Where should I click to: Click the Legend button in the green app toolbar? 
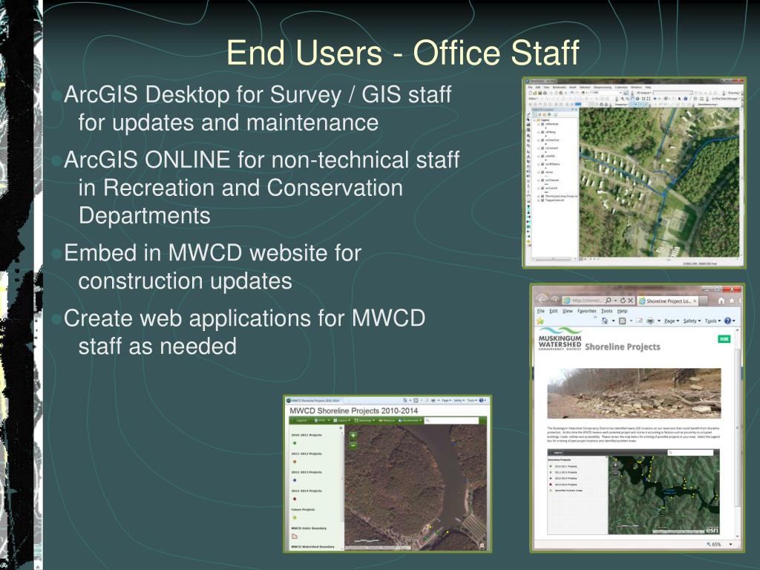point(301,420)
